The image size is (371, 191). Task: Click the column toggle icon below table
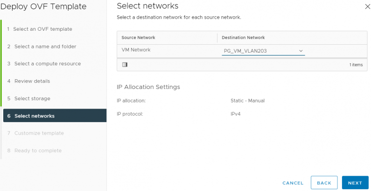125,65
